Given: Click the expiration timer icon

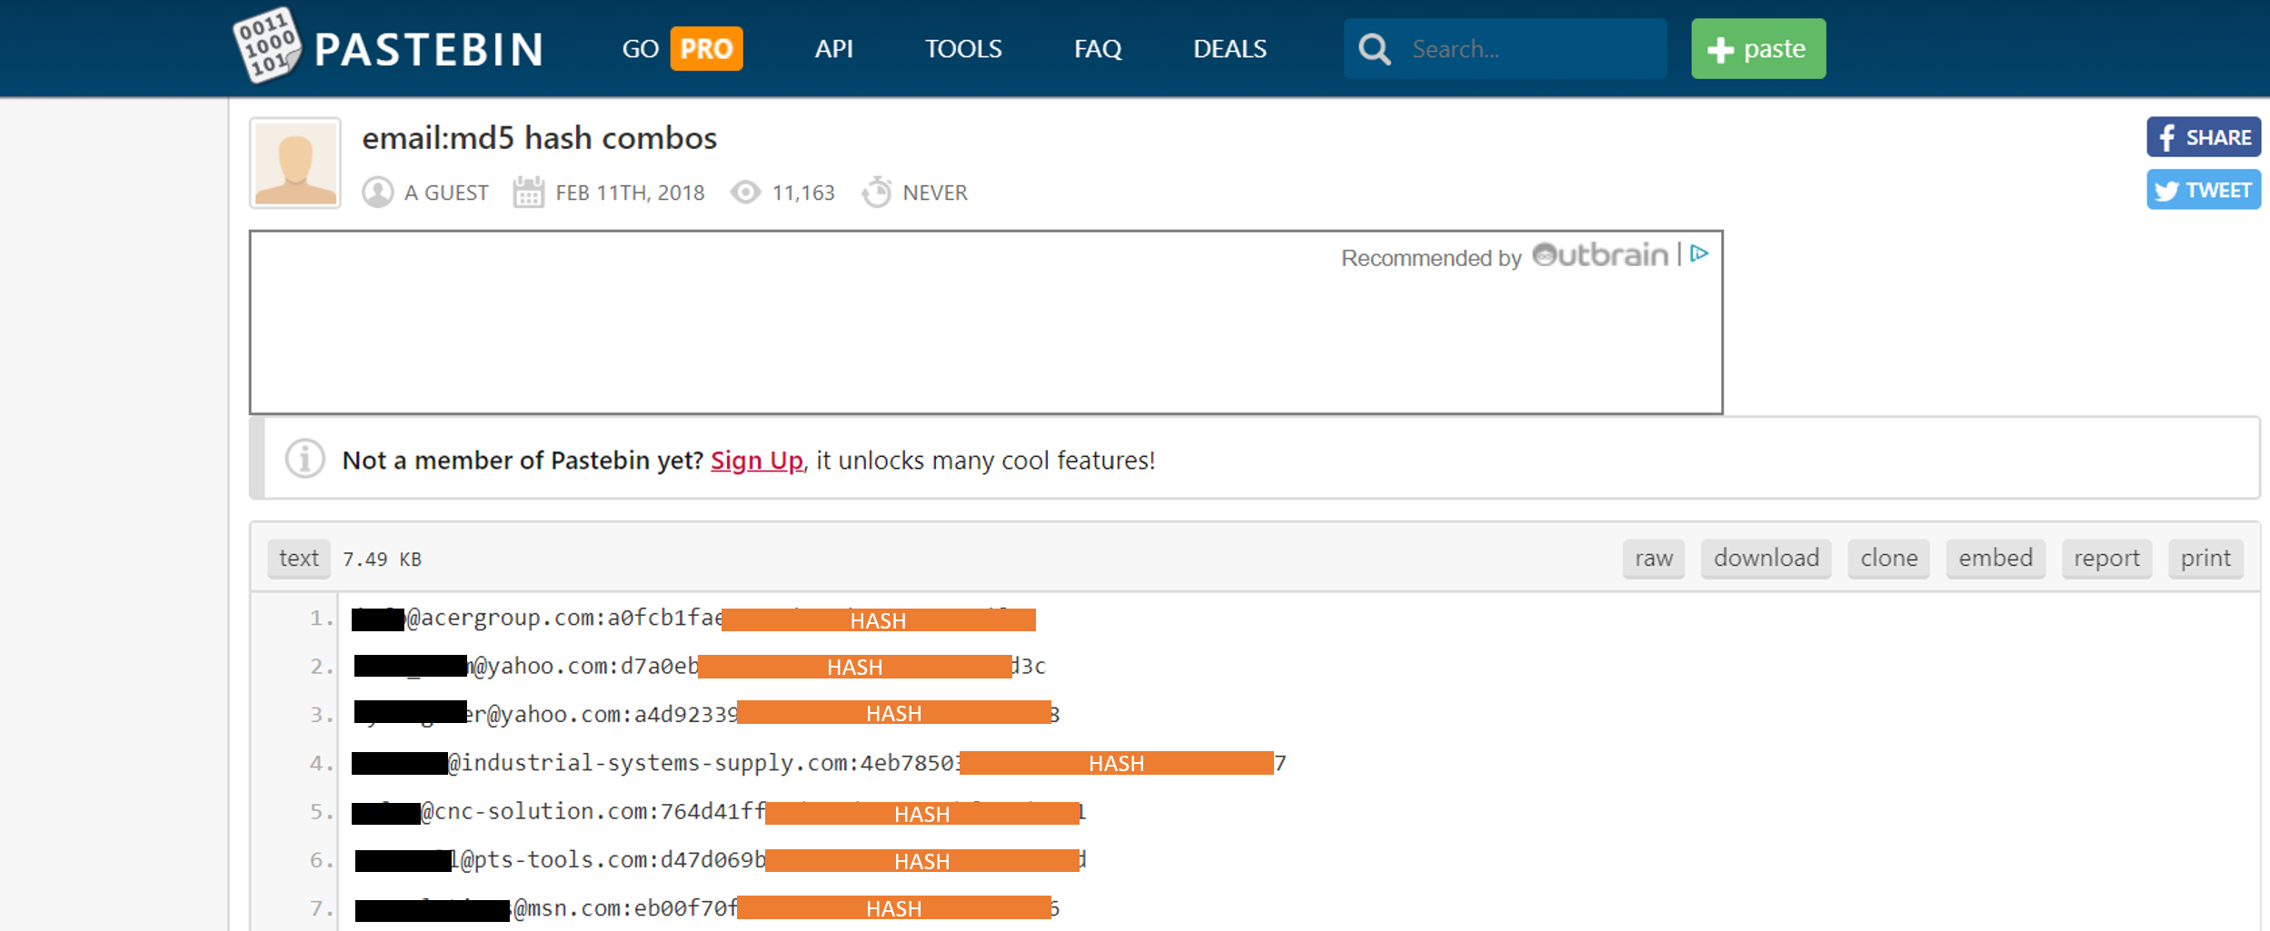Looking at the screenshot, I should 876,192.
